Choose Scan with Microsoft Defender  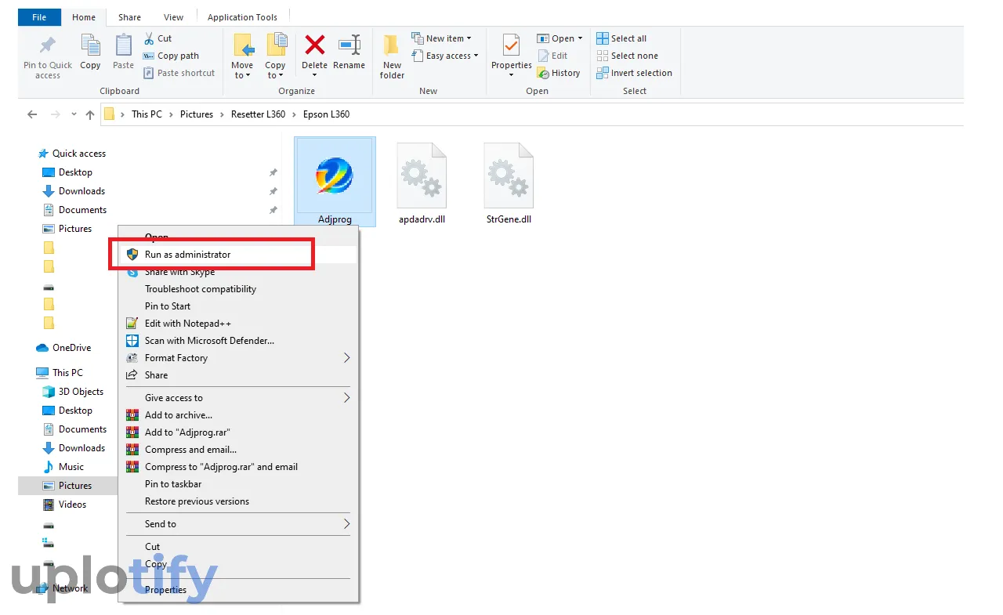tap(239, 341)
